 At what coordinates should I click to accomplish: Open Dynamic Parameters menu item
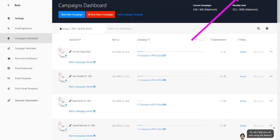[x=26, y=101]
